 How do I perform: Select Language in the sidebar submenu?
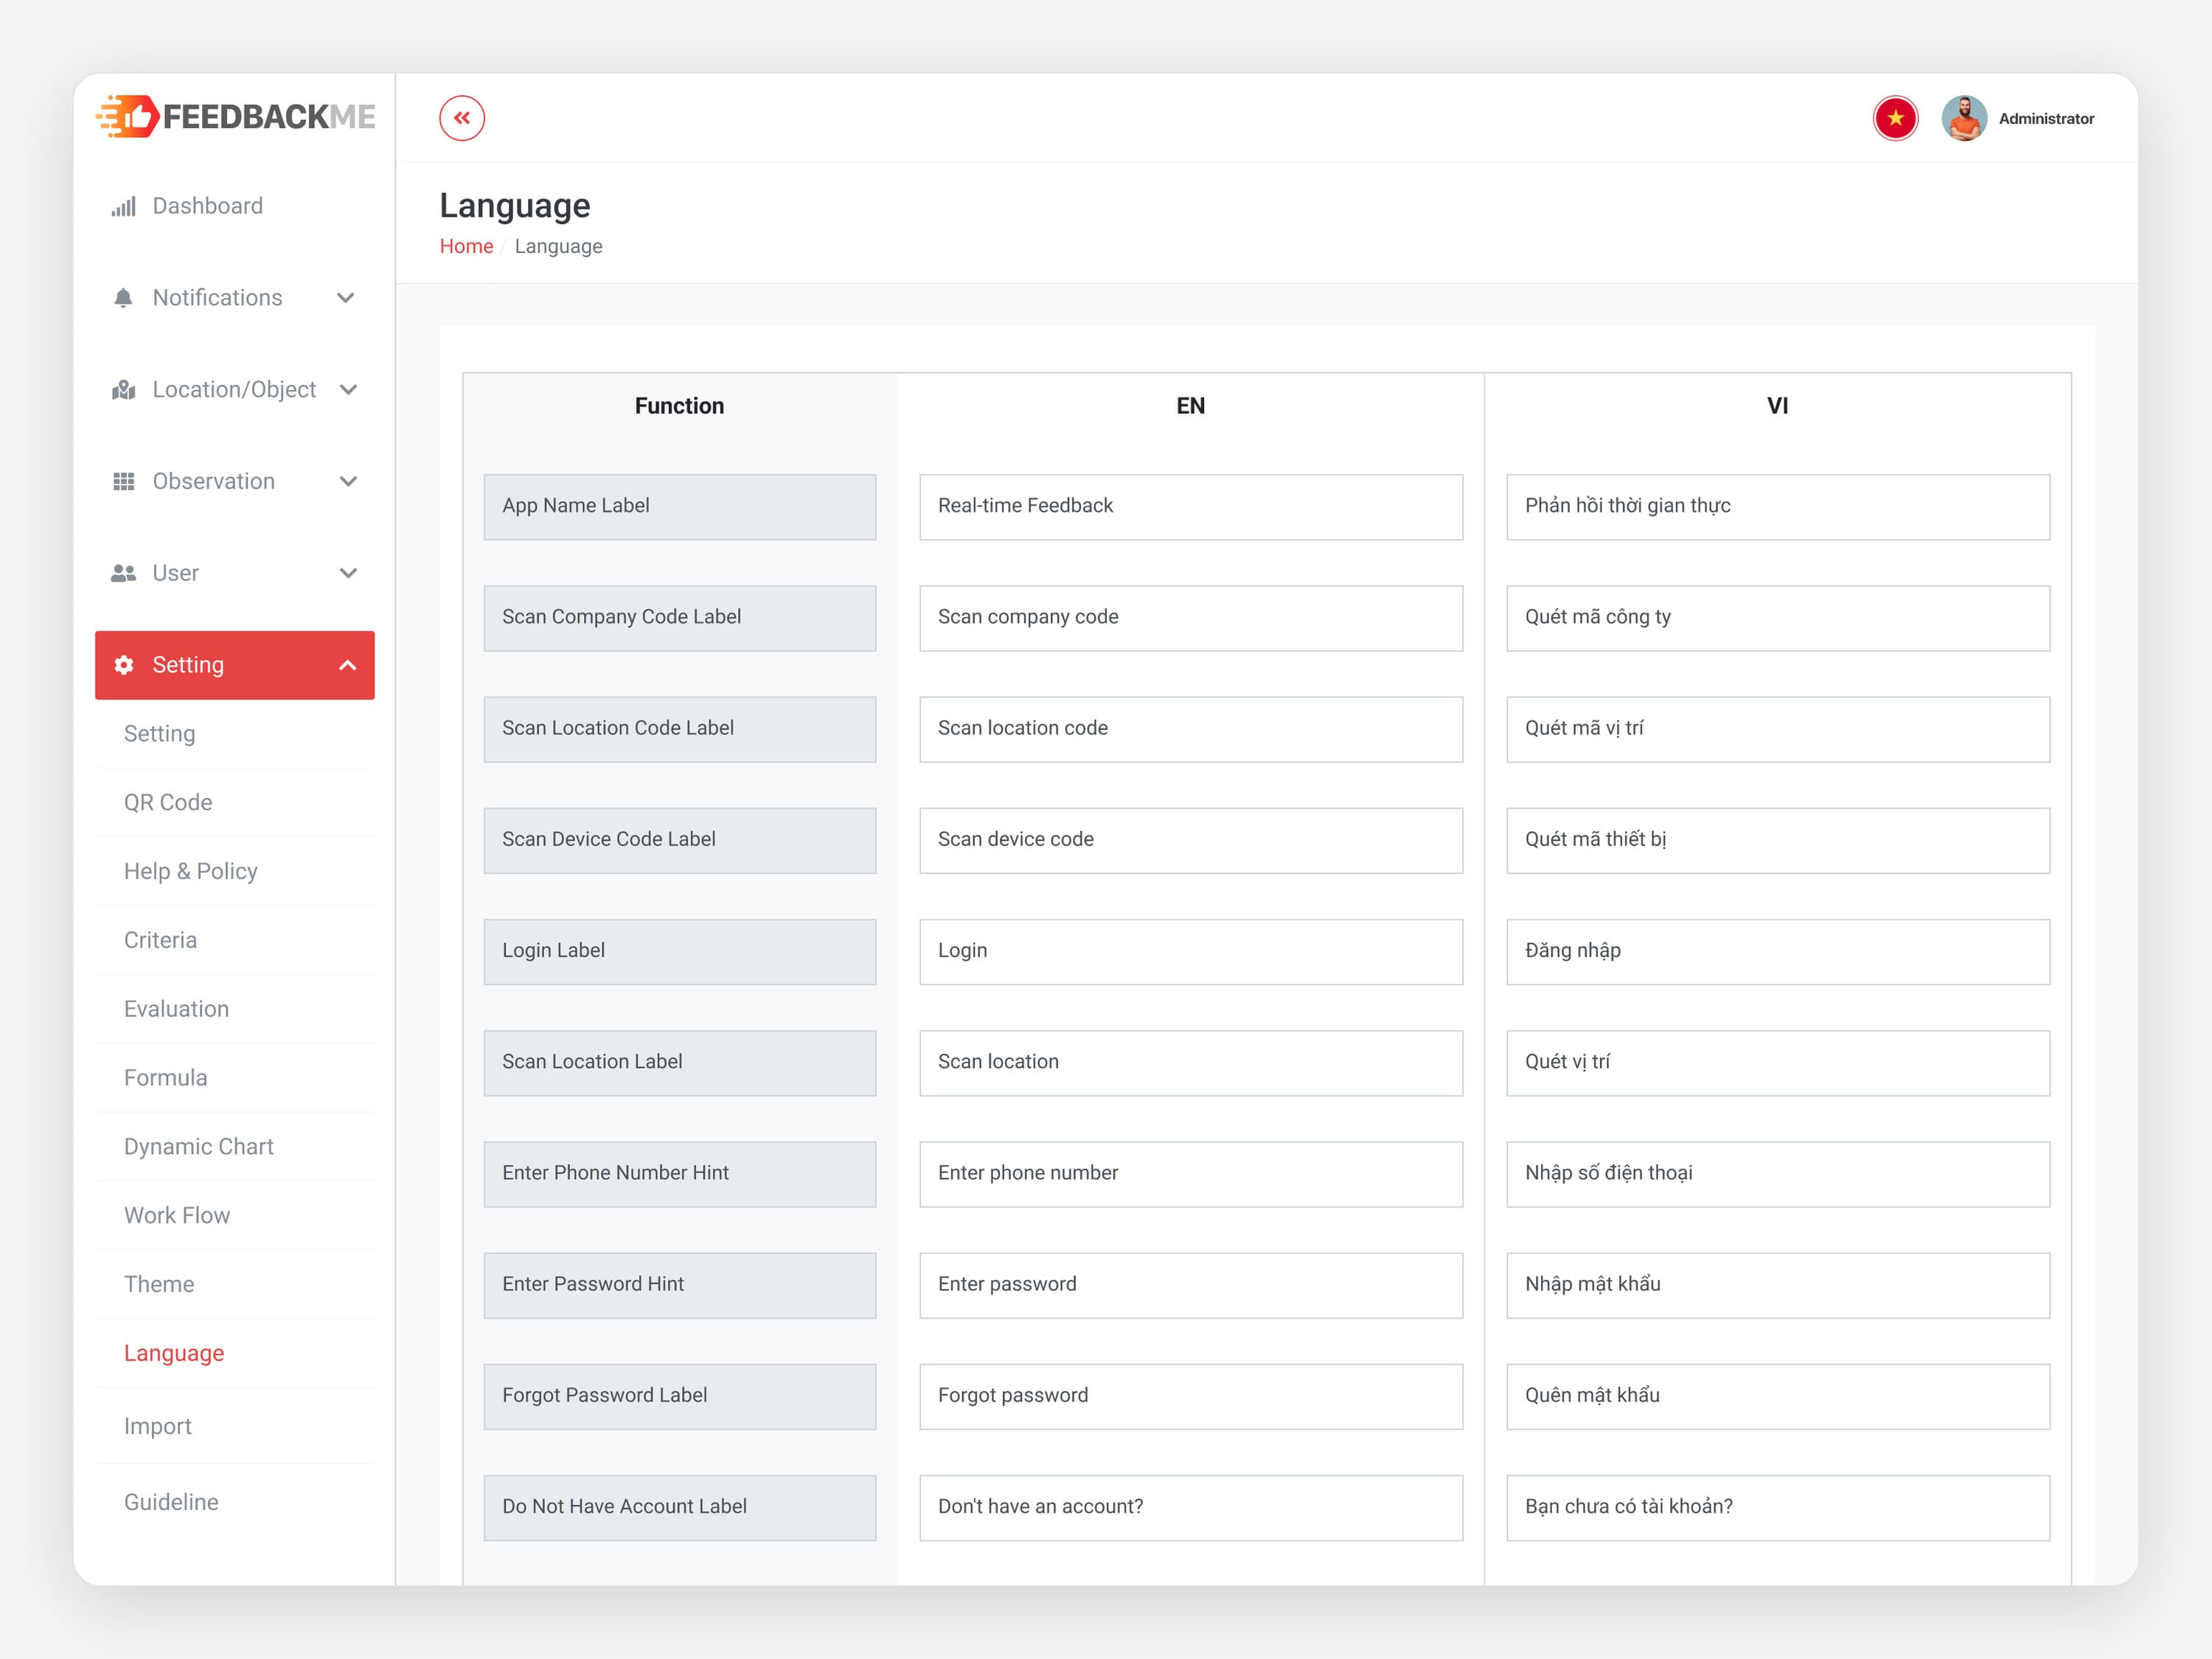click(x=235, y=1354)
